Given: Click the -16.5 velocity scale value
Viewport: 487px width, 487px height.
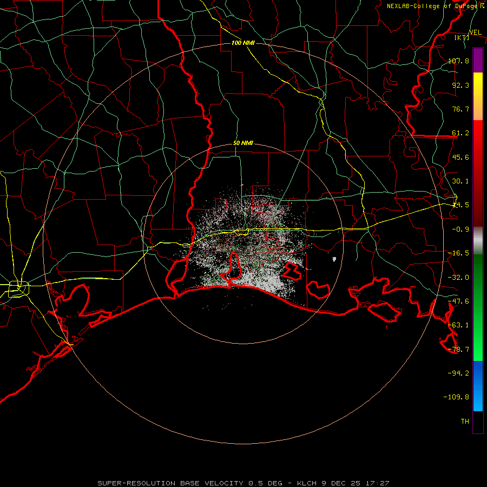Looking at the screenshot, I should pyautogui.click(x=458, y=253).
